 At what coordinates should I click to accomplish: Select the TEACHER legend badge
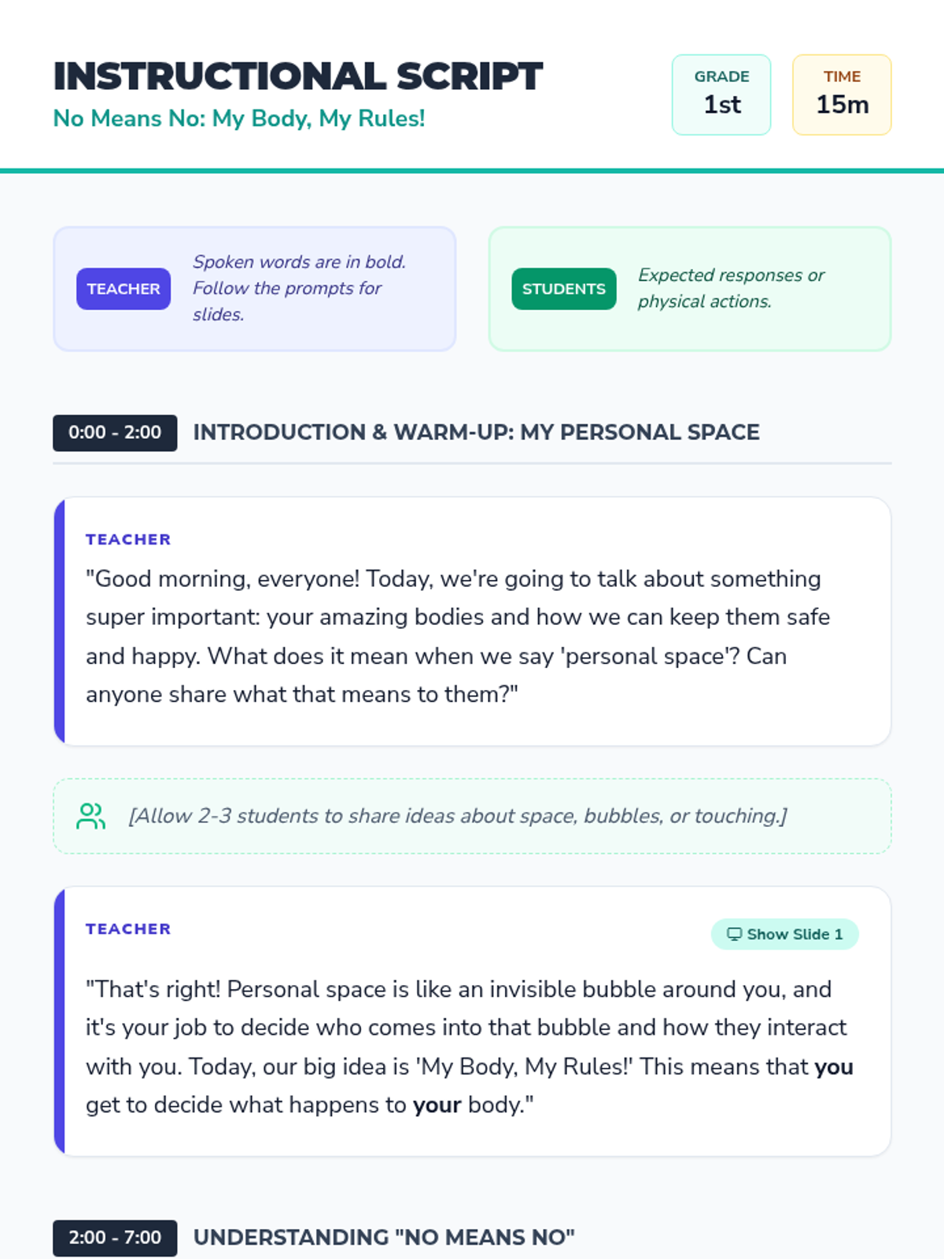124,289
